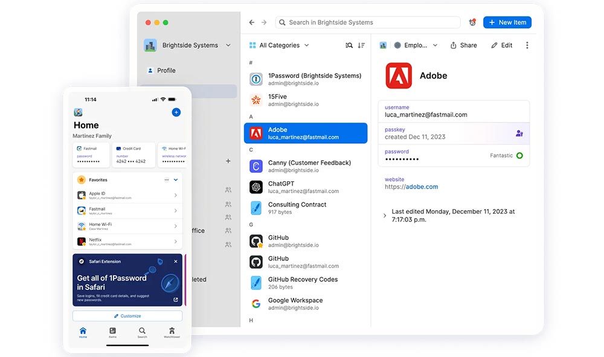The width and height of the screenshot is (604, 357).
Task: Open the Emplo... vault dropdown
Action: (416, 45)
